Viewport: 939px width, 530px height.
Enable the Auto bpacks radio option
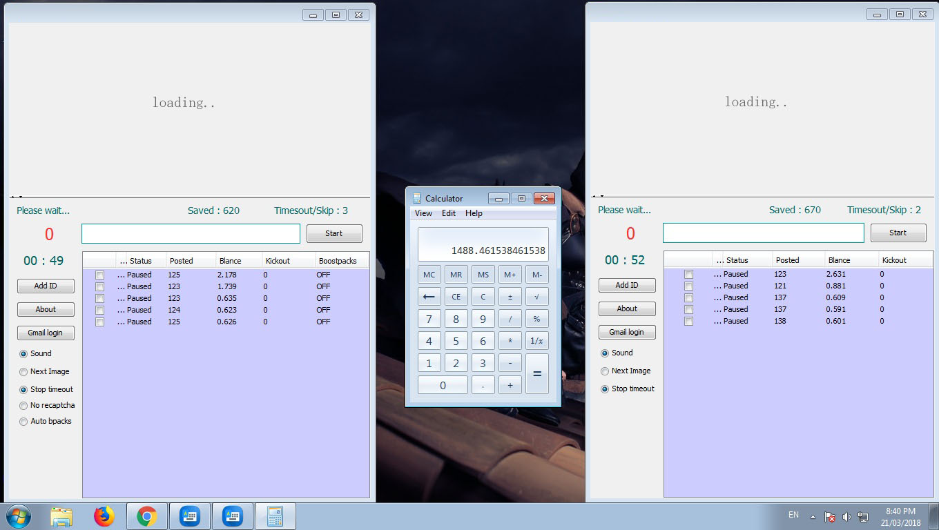click(46, 422)
